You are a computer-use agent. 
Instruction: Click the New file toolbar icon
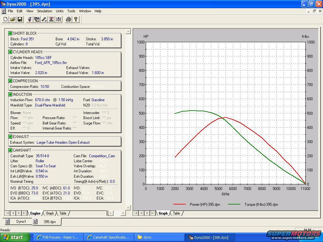pos(5,20)
